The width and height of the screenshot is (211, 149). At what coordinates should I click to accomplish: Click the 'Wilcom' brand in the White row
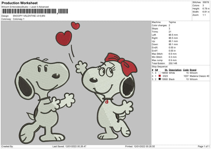[x=194, y=73]
